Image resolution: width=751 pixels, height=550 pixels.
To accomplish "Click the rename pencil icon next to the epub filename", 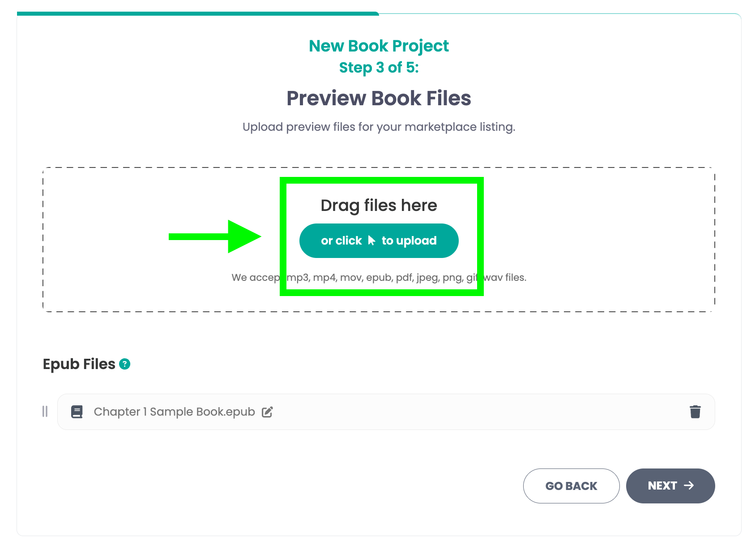I will 267,412.
